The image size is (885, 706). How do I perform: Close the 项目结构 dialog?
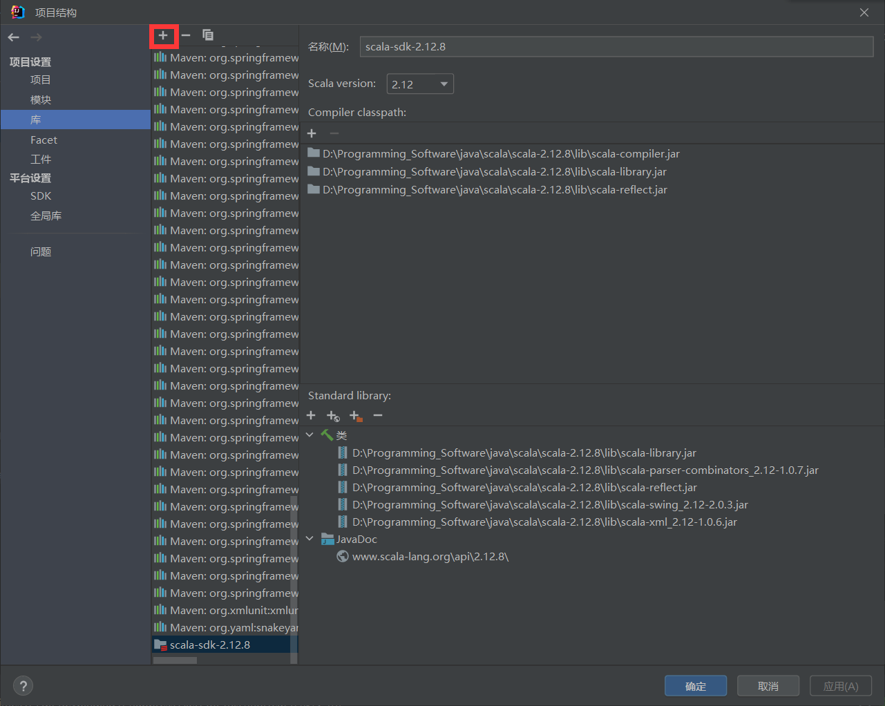point(864,12)
